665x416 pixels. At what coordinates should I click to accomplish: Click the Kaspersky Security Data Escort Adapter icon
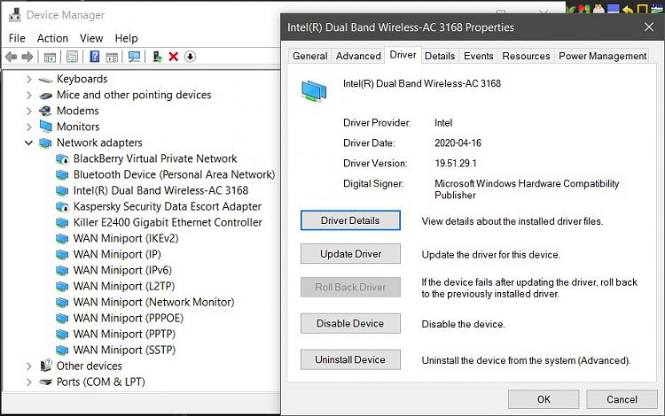(62, 207)
